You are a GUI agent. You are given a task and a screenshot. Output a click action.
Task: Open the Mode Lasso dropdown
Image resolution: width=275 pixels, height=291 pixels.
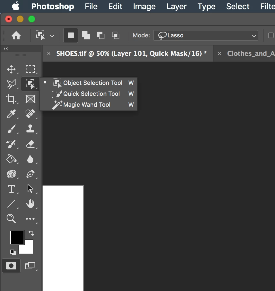(206, 35)
